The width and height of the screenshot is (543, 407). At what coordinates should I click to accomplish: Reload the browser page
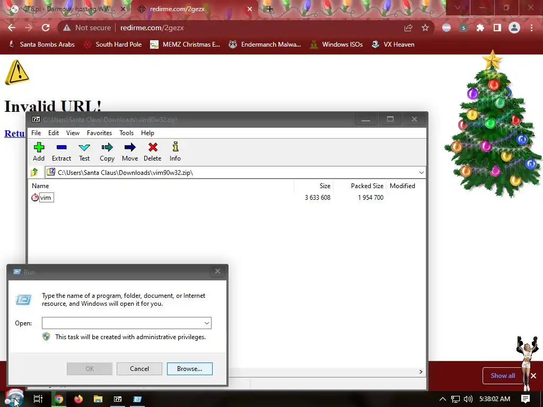point(46,28)
